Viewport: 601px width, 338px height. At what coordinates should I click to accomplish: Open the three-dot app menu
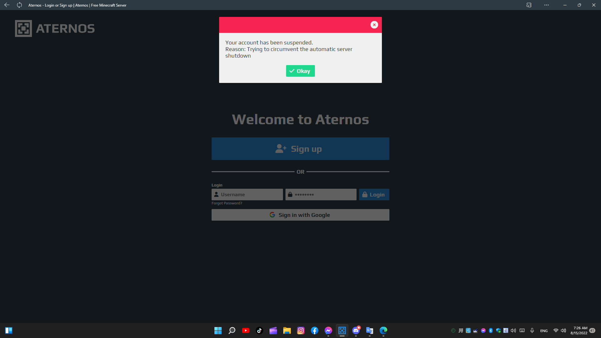coord(547,5)
